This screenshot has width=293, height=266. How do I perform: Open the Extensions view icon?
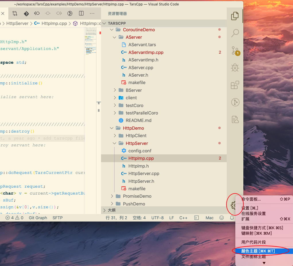(x=235, y=85)
